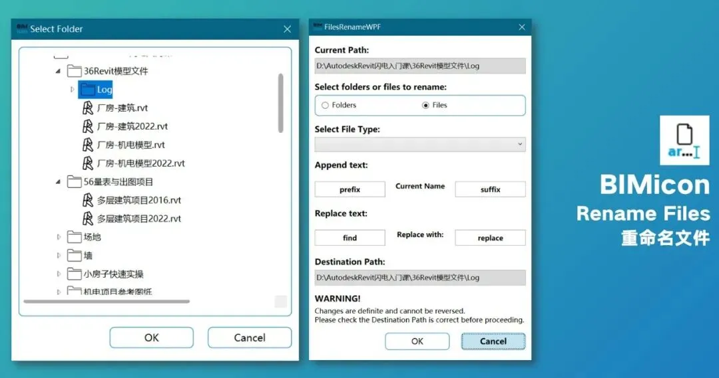The width and height of the screenshot is (719, 378).
Task: Select file 多层建筑项目2022.rvt in tree
Action: 139,219
